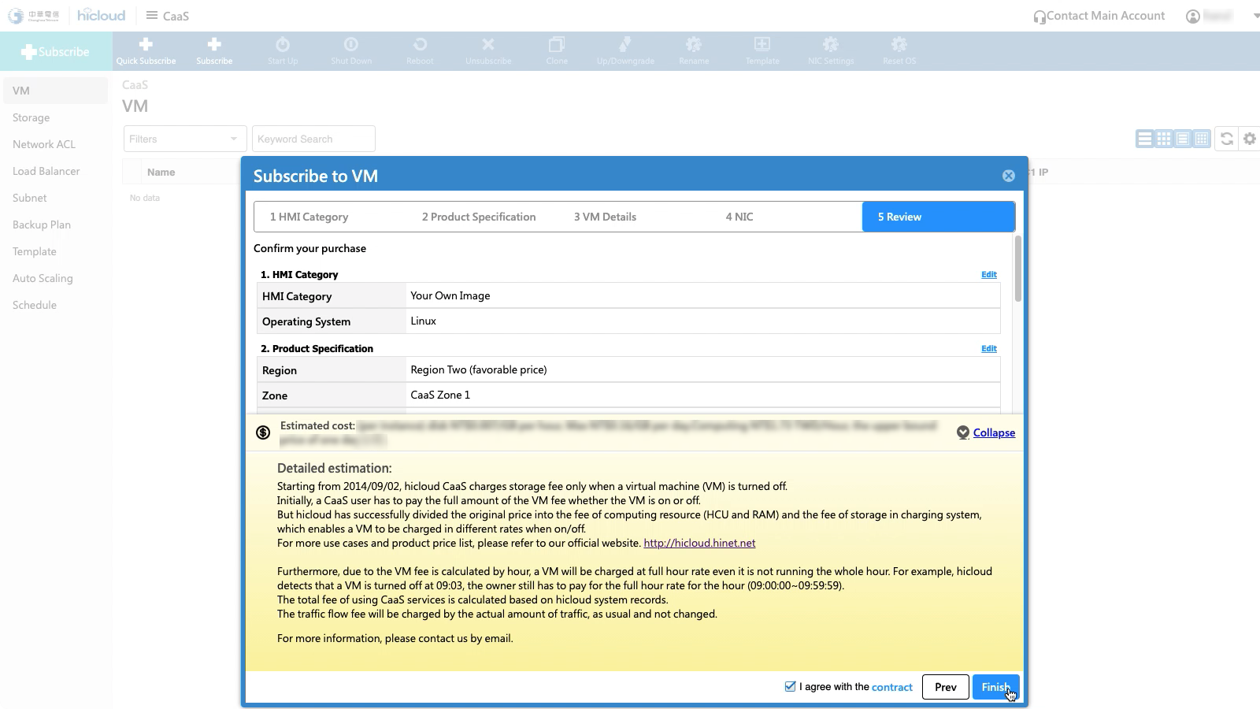Collapse the estimated cost details
Viewport: 1260px width, 709px height.
993,432
